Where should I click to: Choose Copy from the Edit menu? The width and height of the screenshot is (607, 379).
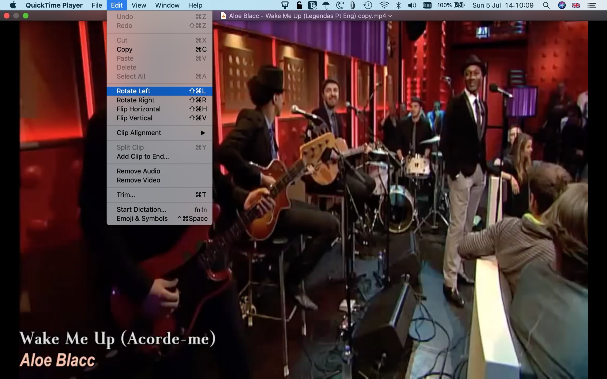[159, 49]
